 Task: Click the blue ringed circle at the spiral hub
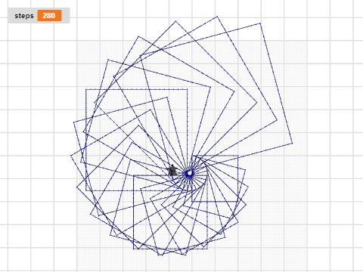tap(189, 173)
